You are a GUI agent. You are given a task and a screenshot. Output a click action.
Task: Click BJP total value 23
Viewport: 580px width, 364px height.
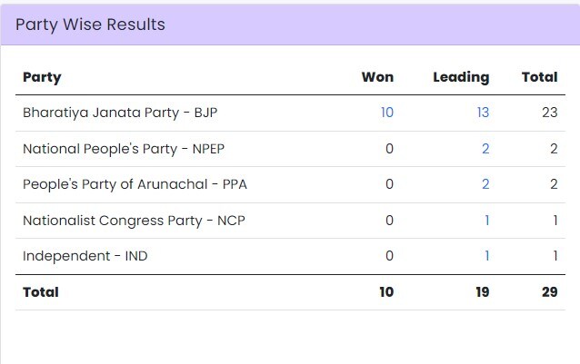[550, 113]
